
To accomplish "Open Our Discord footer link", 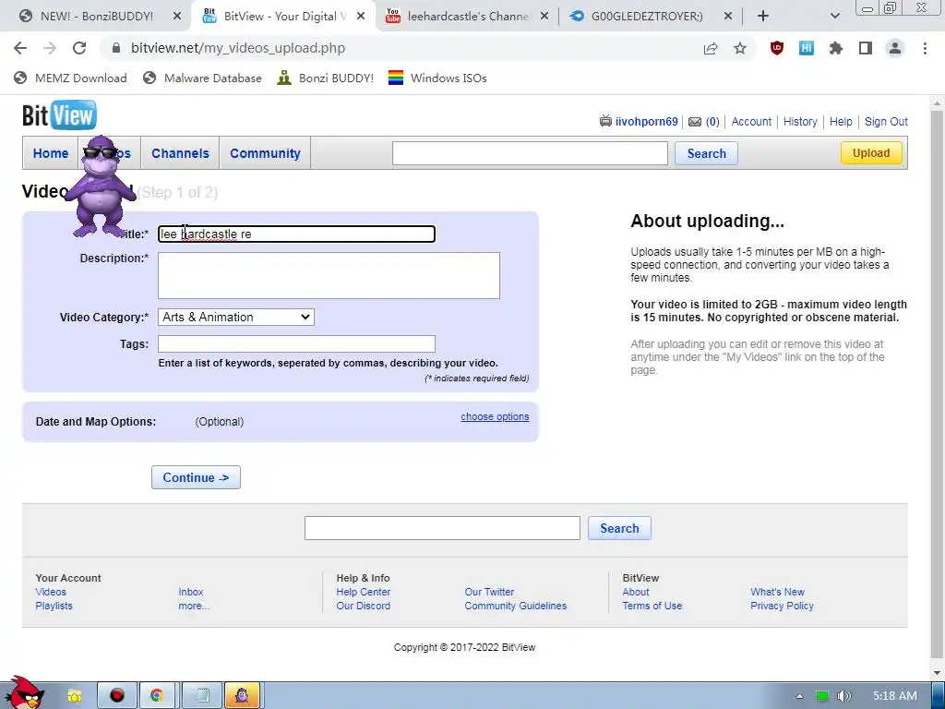I will 363,606.
